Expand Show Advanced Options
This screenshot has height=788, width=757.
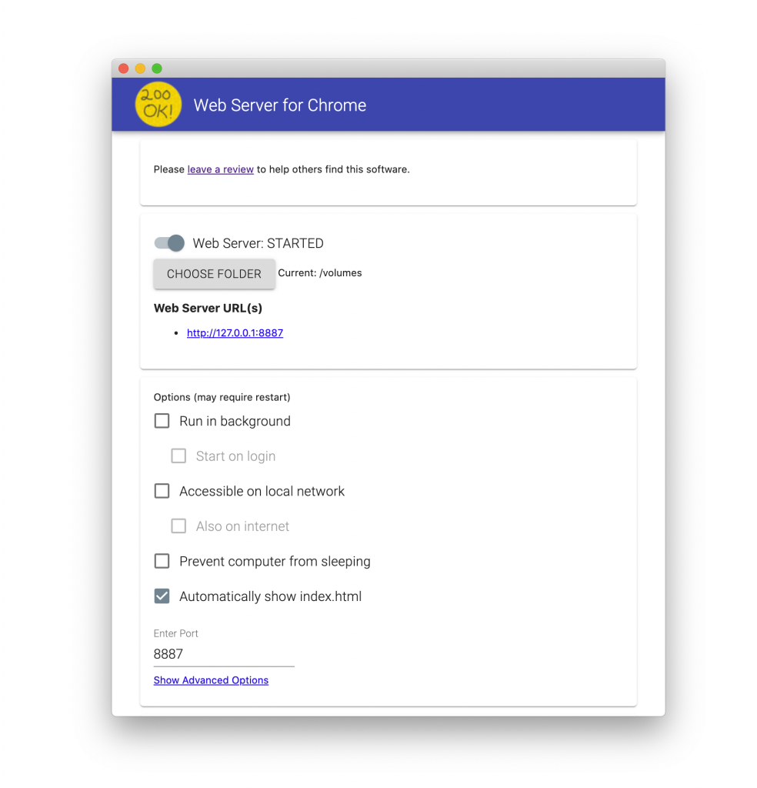(x=211, y=680)
